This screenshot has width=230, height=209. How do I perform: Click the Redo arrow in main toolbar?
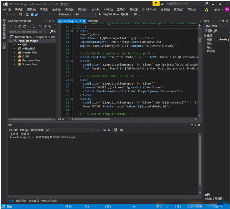click(x=51, y=14)
